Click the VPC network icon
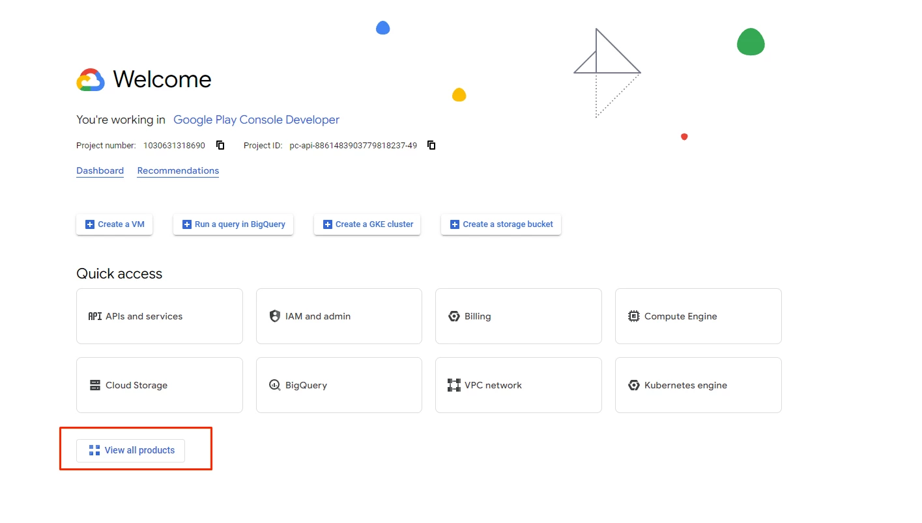 click(454, 385)
